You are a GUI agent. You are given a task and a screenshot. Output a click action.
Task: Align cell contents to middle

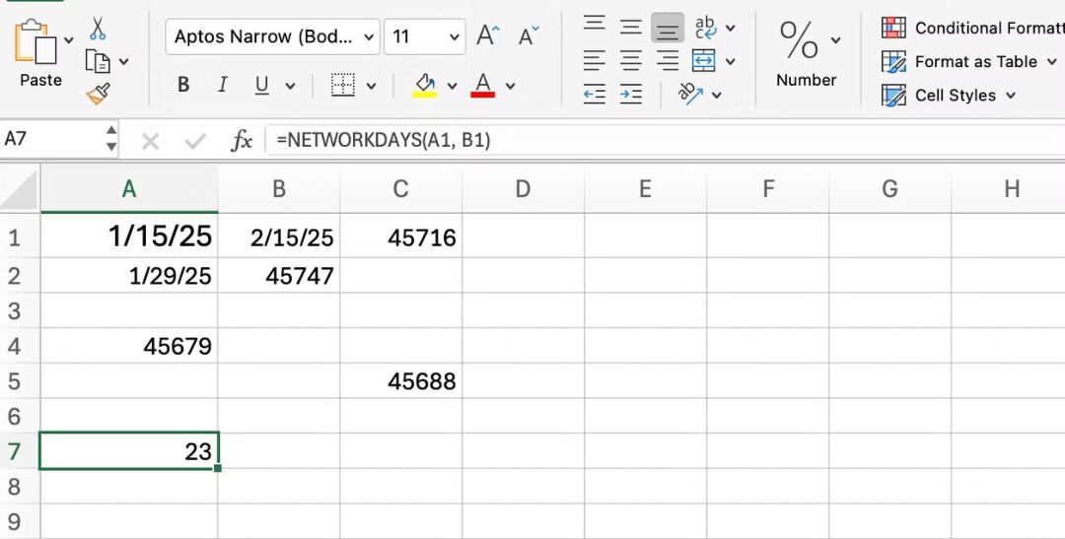pyautogui.click(x=631, y=28)
